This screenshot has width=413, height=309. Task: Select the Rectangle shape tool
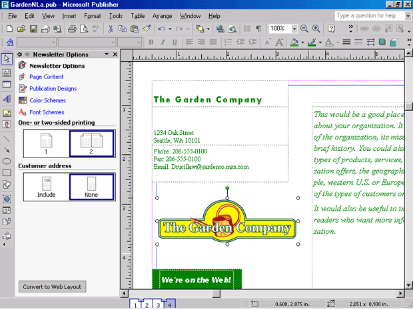[7, 173]
